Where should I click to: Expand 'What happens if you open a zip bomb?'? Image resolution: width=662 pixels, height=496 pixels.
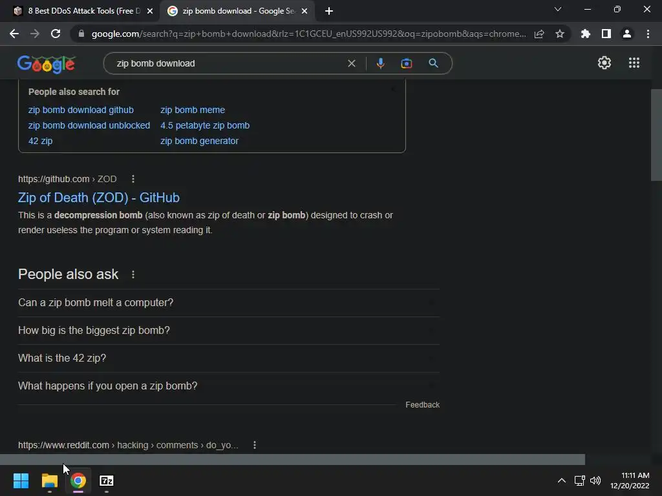click(x=229, y=386)
